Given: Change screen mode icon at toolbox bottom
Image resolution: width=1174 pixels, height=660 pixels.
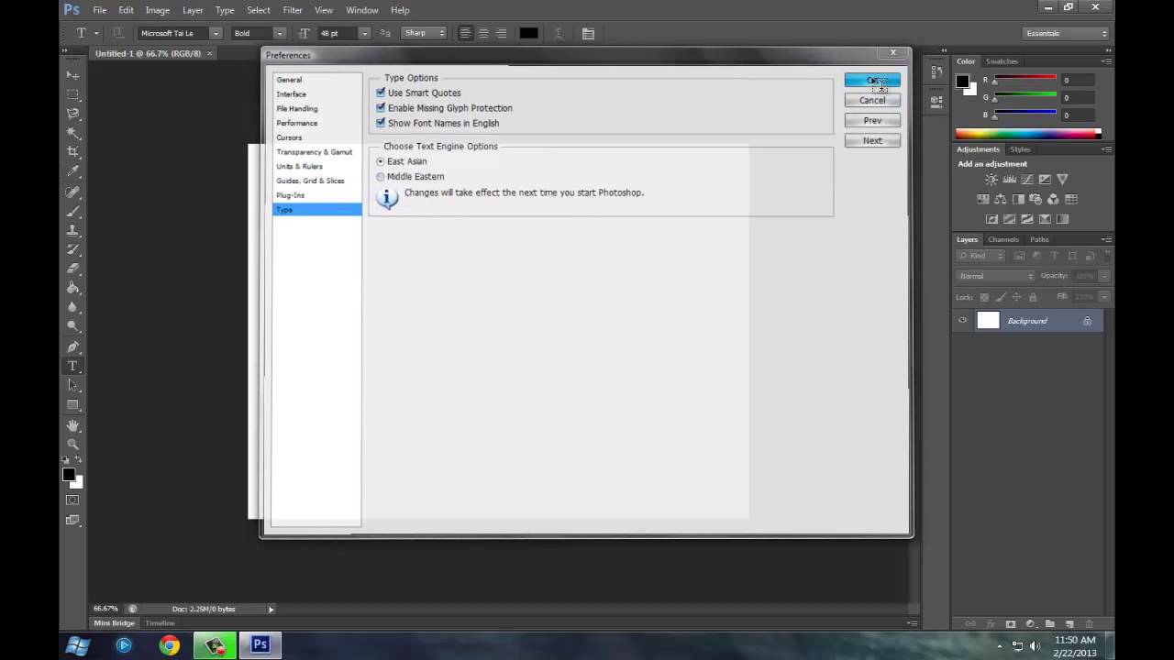Looking at the screenshot, I should 72,521.
